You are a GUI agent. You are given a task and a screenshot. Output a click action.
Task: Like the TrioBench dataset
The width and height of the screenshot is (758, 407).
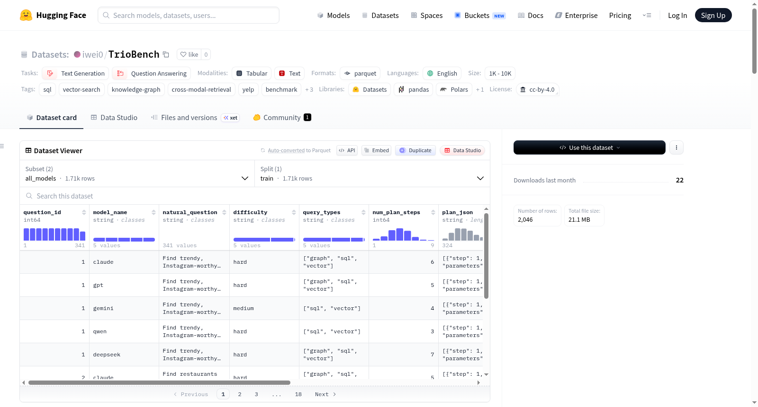(189, 54)
